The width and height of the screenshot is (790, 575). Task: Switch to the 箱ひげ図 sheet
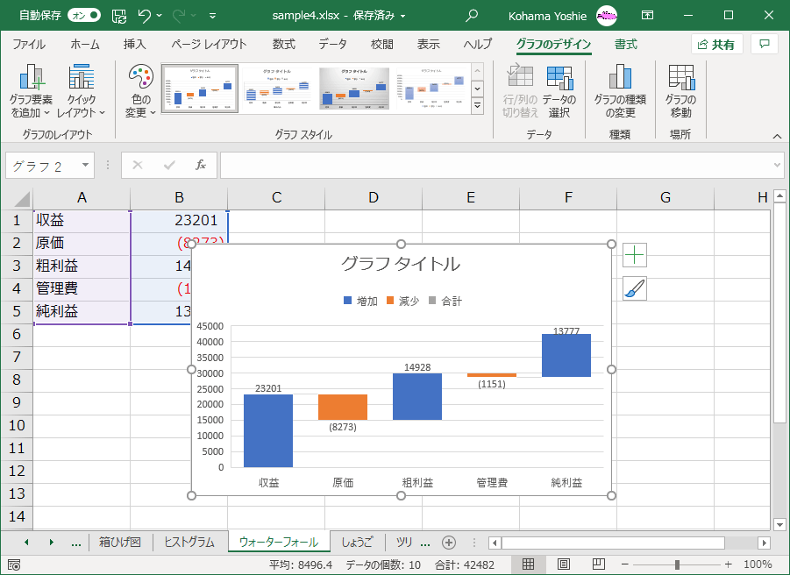click(119, 543)
